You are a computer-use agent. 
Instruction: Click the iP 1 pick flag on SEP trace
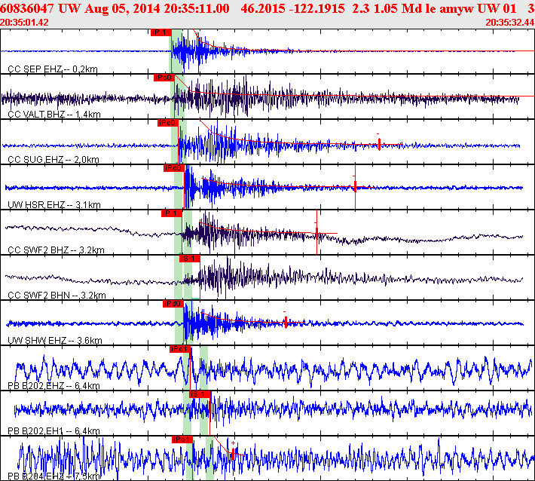160,32
